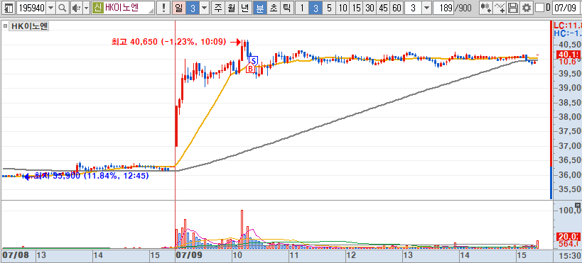Switch chart to daily (일) period

click(179, 8)
